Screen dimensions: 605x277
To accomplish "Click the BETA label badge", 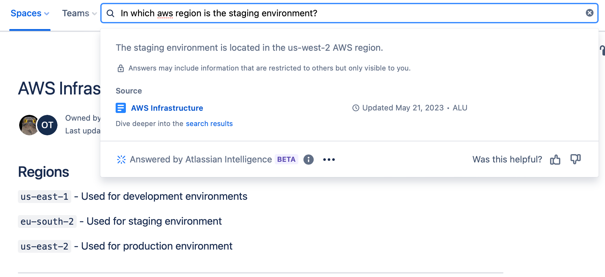I will pyautogui.click(x=286, y=159).
